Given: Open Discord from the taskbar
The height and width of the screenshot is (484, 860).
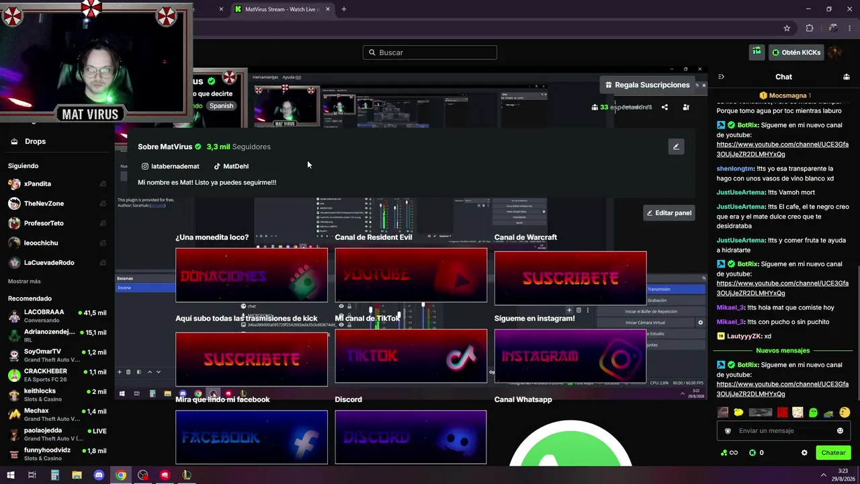Looking at the screenshot, I should click(x=99, y=475).
